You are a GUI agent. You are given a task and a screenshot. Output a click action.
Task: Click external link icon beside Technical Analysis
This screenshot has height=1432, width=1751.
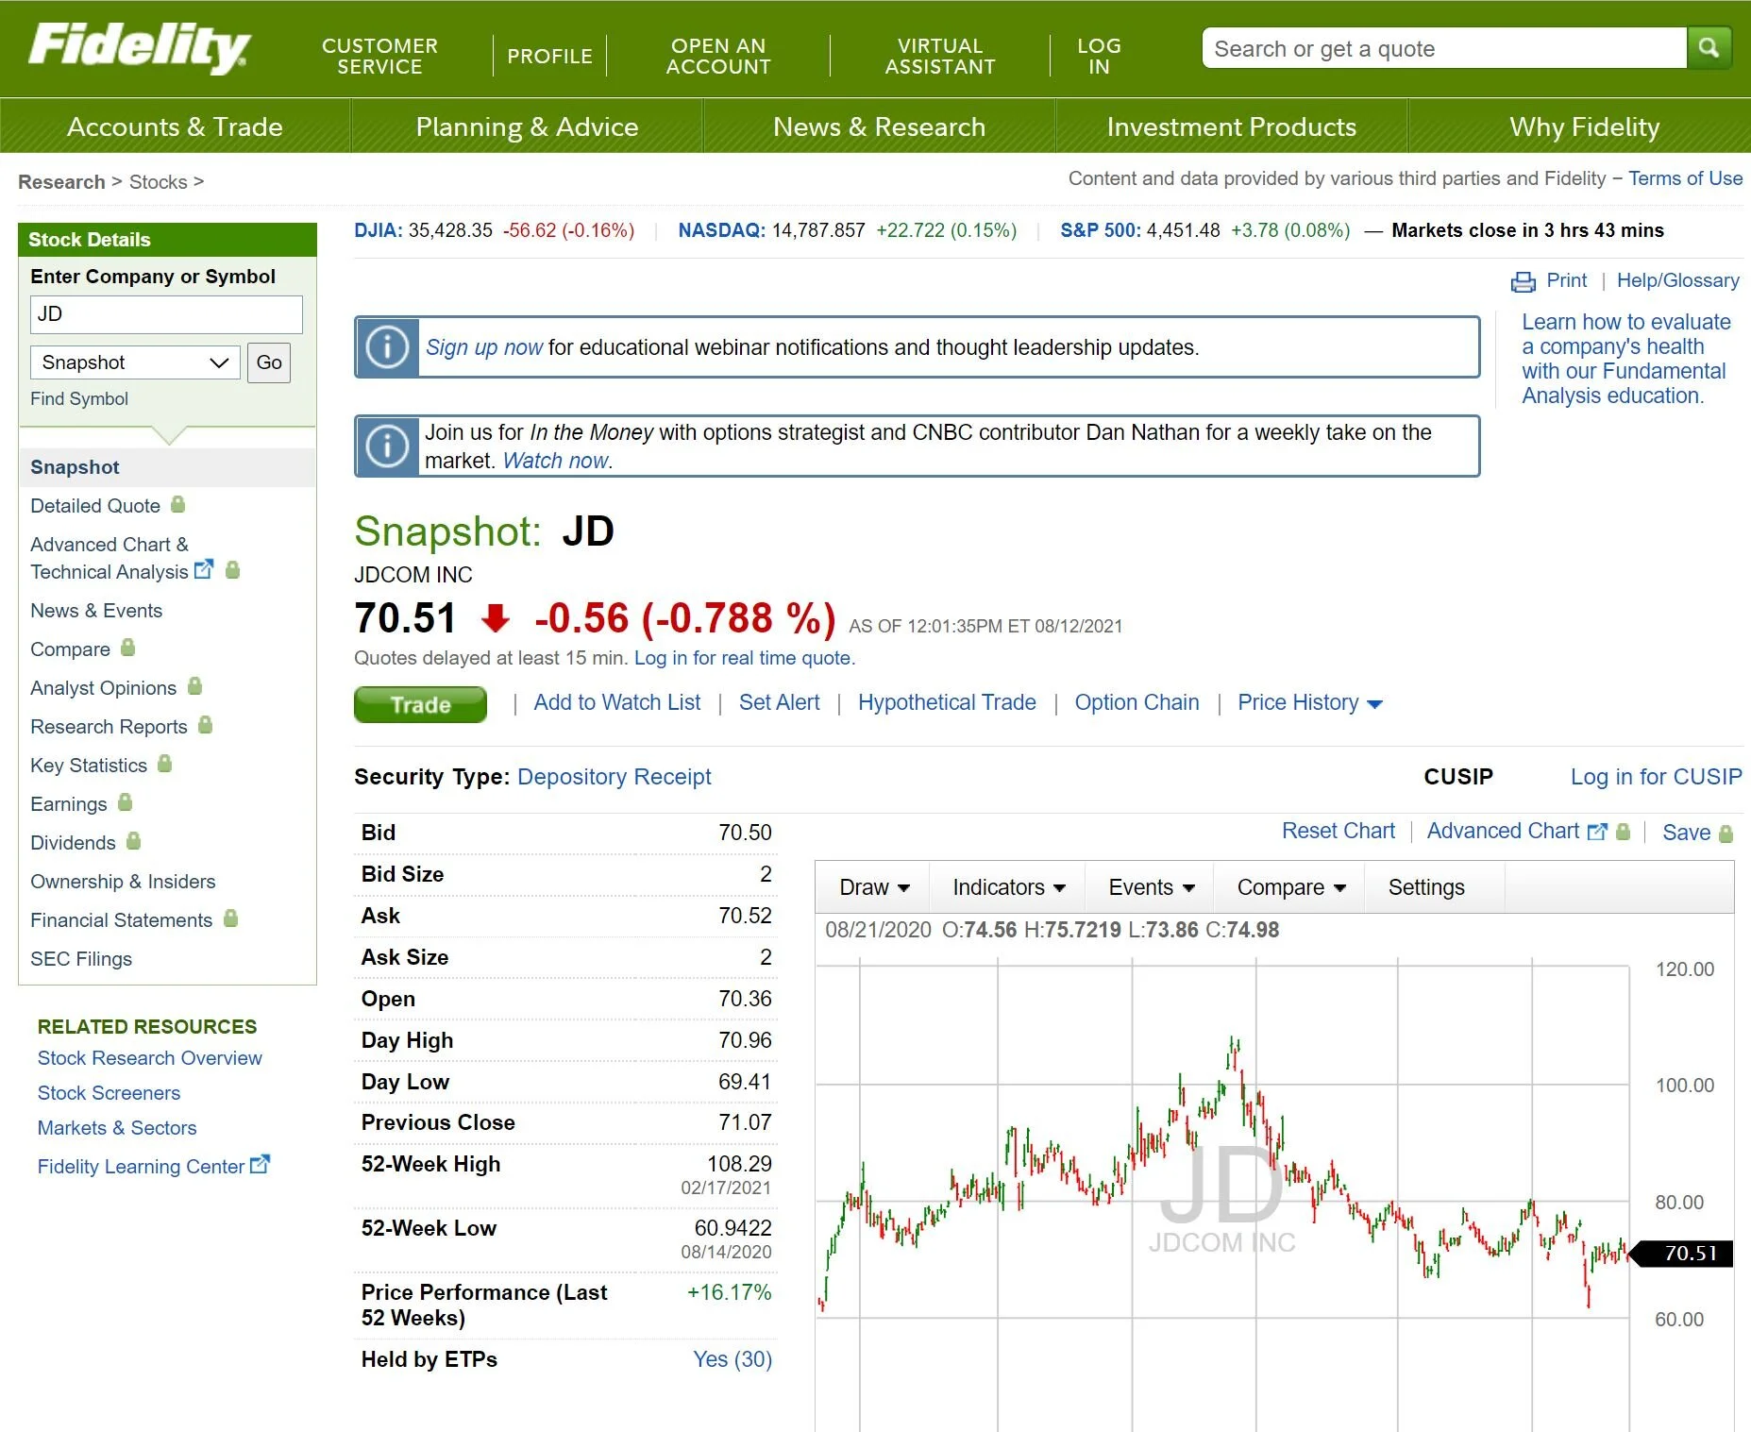[204, 570]
